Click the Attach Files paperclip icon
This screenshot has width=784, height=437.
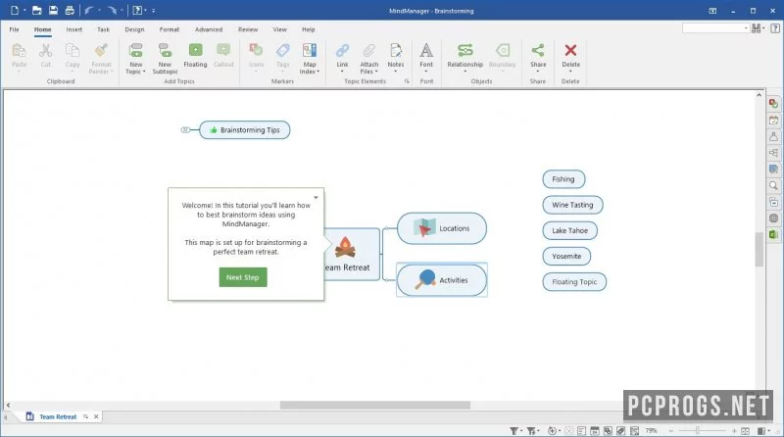click(369, 50)
